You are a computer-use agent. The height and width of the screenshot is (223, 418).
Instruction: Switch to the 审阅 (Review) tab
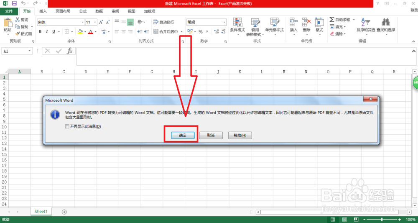pos(115,11)
